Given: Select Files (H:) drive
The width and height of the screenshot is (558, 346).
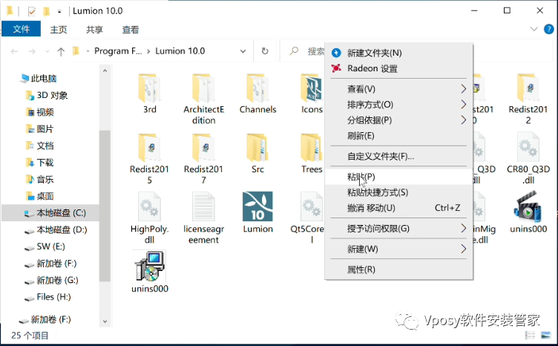Looking at the screenshot, I should pos(47,297).
